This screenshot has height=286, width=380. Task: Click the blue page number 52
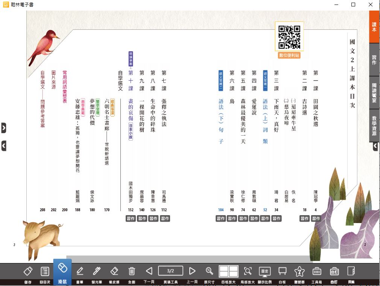pyautogui.click(x=265, y=210)
